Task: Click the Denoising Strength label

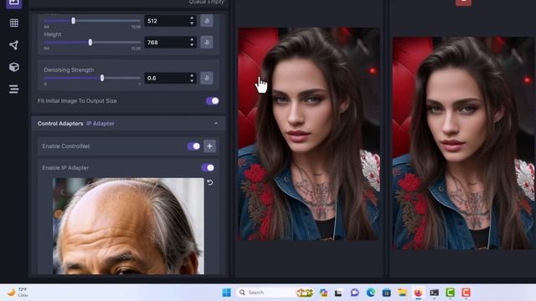Action: (69, 69)
